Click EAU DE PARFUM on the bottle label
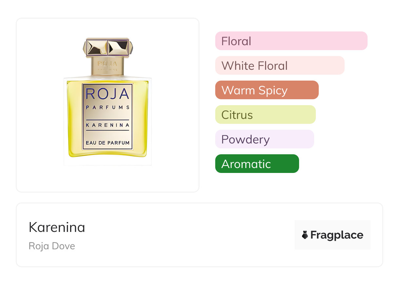This screenshot has width=399, height=283. (107, 143)
